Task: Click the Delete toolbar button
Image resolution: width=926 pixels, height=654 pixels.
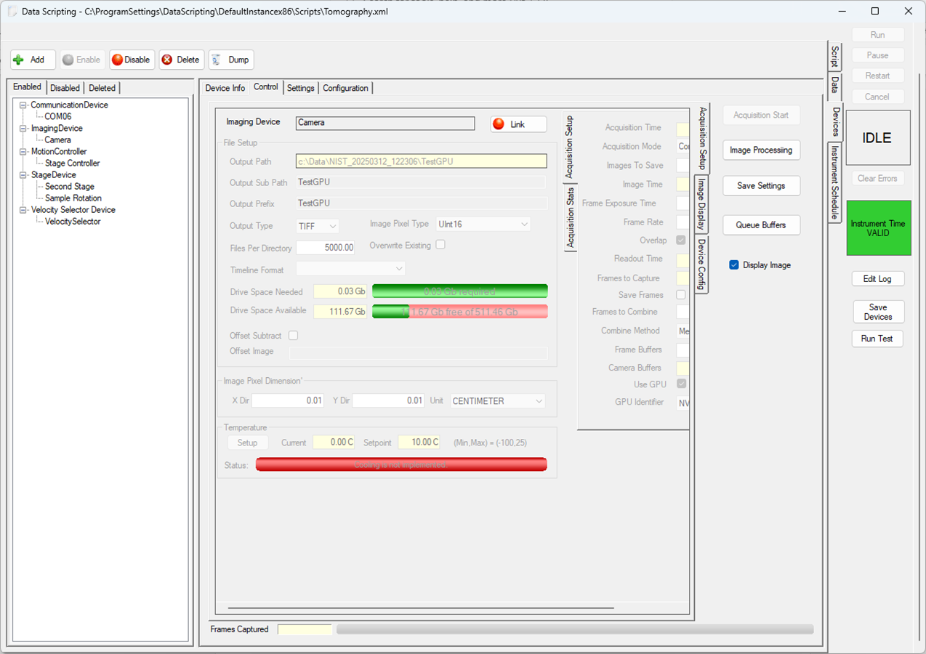Action: (x=180, y=60)
